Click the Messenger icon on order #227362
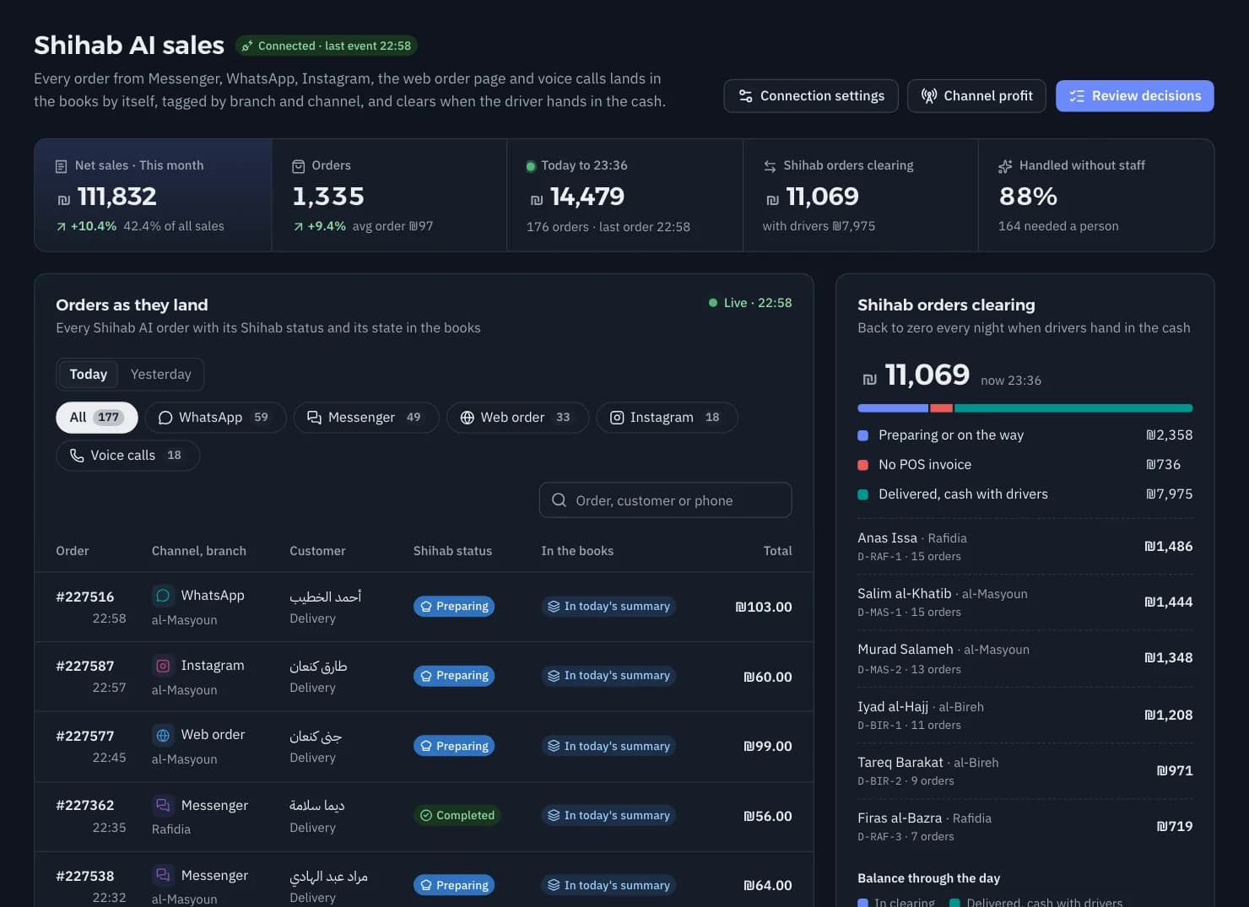The width and height of the screenshot is (1249, 907). click(x=163, y=806)
